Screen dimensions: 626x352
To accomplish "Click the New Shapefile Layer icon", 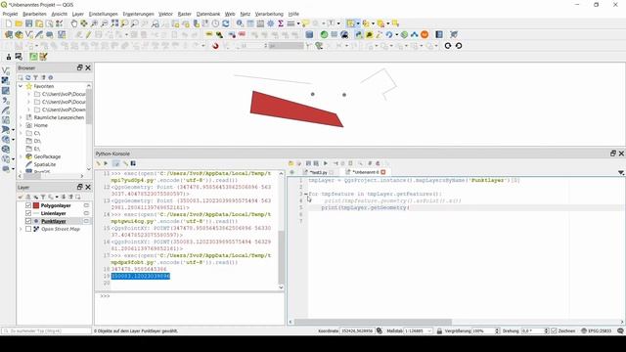I will pyautogui.click(x=29, y=35).
